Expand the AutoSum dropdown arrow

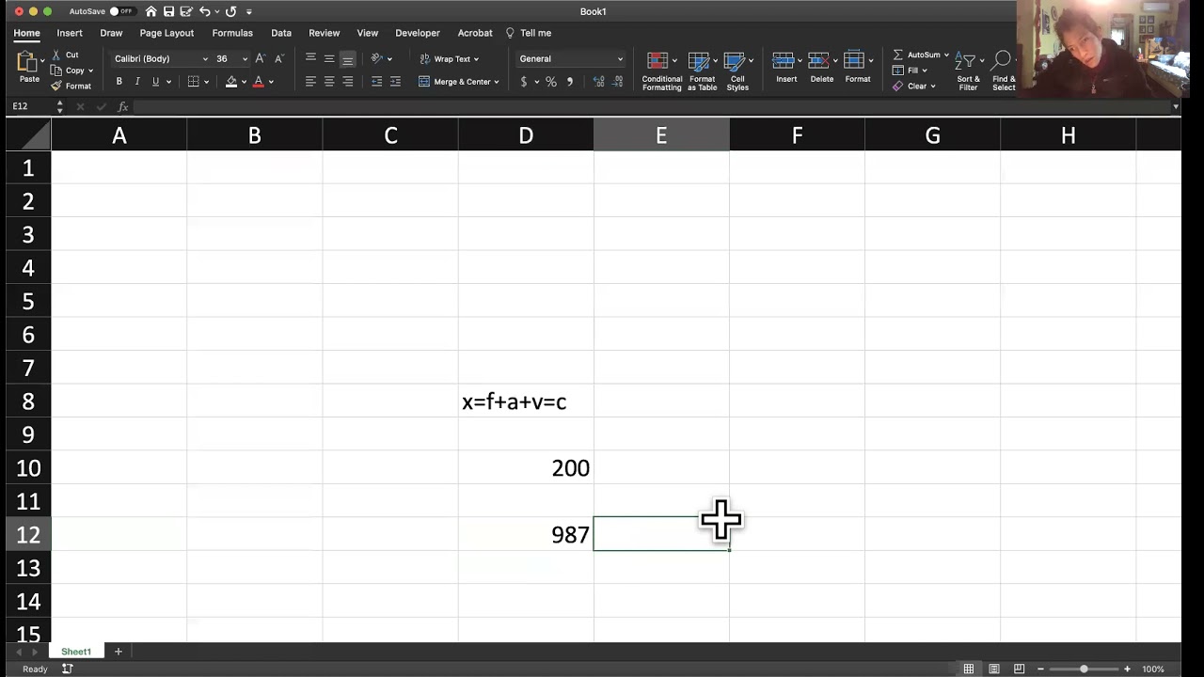click(x=946, y=55)
